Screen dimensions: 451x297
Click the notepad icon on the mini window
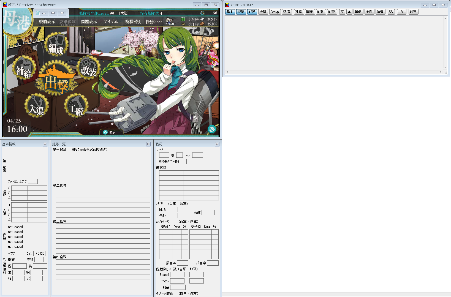[38, 13]
